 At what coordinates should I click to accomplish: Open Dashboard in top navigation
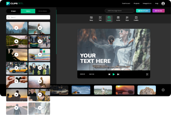[x=126, y=3]
